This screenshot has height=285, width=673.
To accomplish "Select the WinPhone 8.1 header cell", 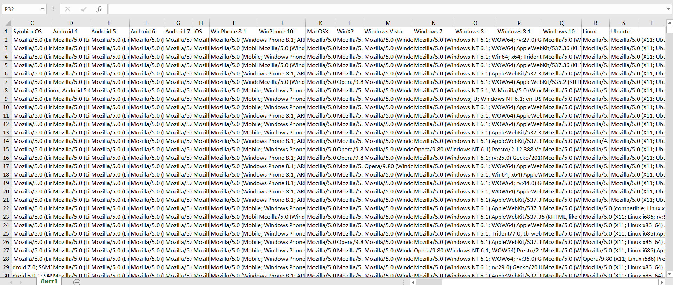I will (x=234, y=31).
